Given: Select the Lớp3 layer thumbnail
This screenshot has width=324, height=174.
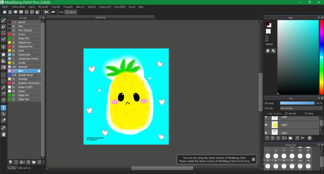Looking at the screenshot, I should (275, 125).
